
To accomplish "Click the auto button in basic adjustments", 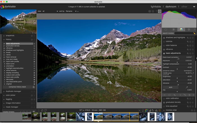I will [x=170, y=87].
